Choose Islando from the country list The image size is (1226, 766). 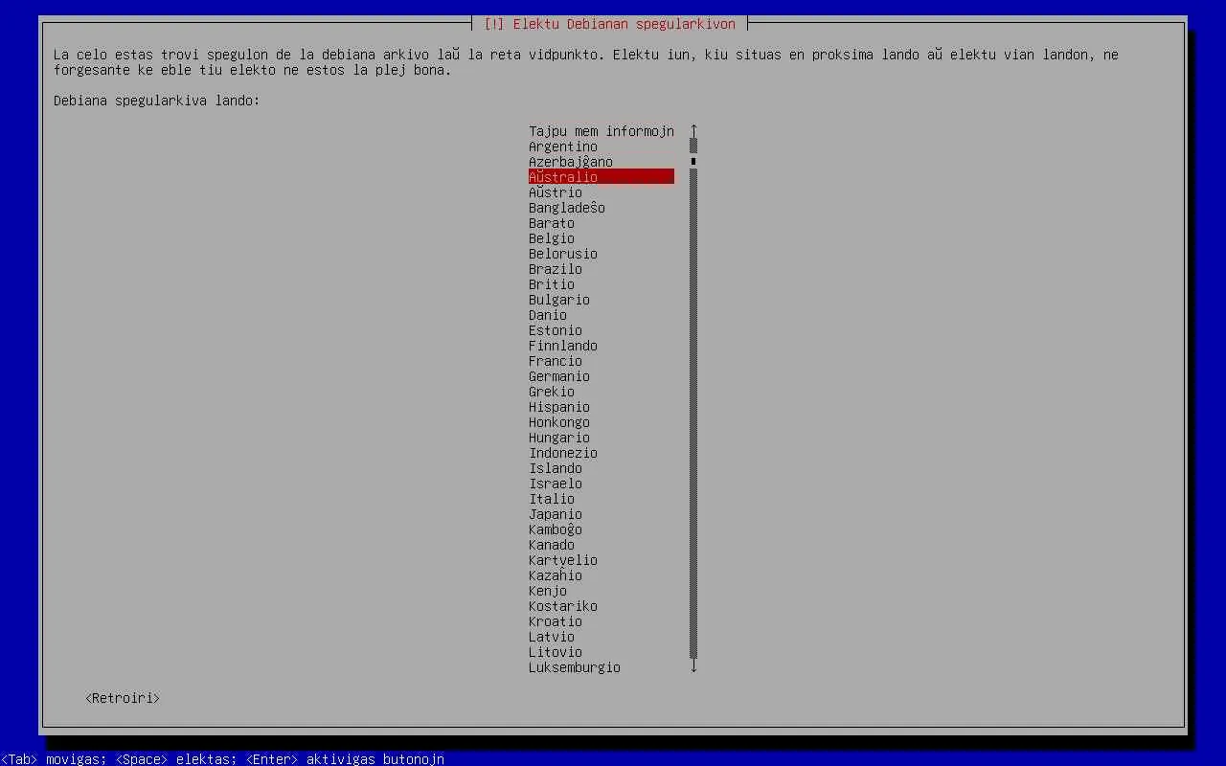556,468
